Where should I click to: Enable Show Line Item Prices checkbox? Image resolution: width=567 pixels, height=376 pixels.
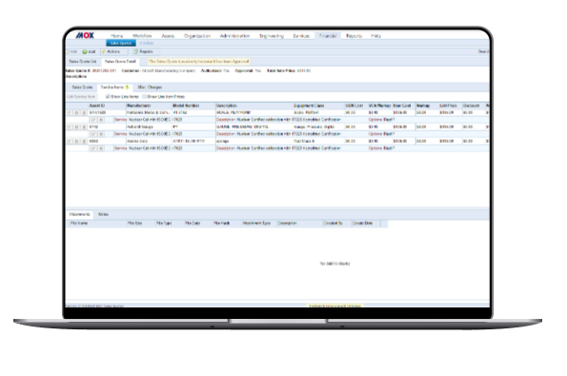tap(144, 96)
